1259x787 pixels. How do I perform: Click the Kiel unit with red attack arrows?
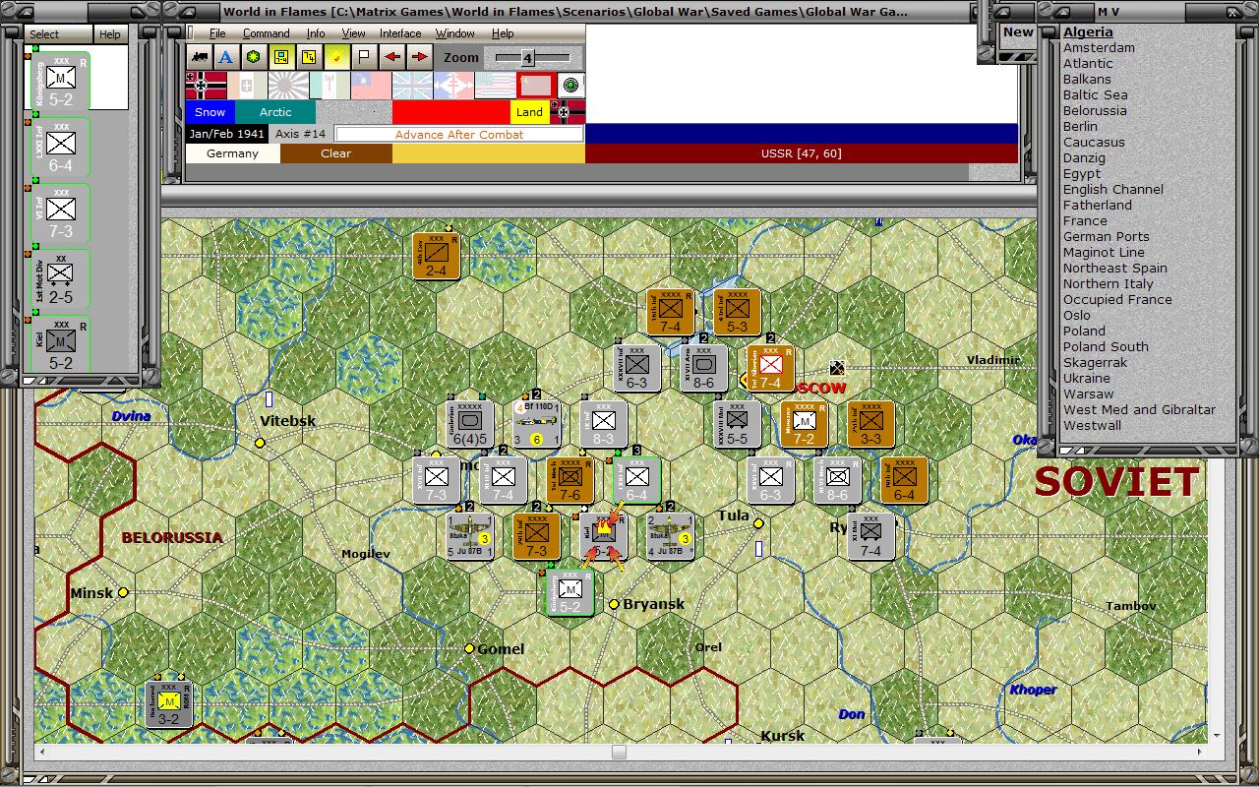click(x=603, y=536)
